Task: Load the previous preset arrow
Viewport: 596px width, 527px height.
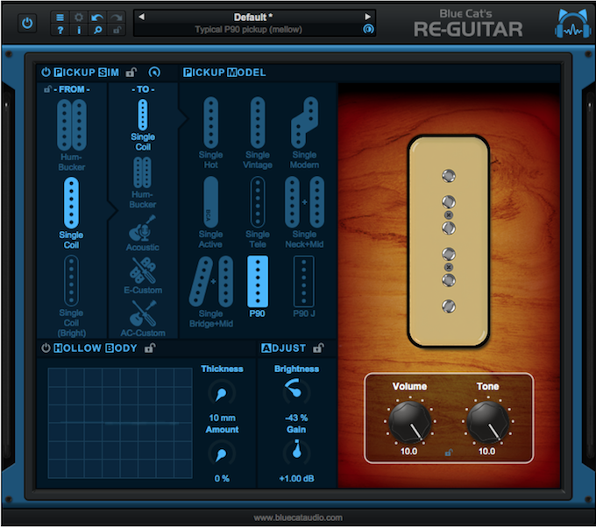Action: [x=141, y=17]
